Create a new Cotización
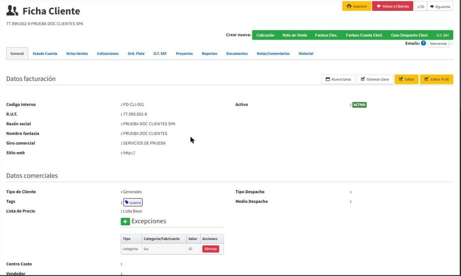The image size is (461, 276). click(265, 35)
